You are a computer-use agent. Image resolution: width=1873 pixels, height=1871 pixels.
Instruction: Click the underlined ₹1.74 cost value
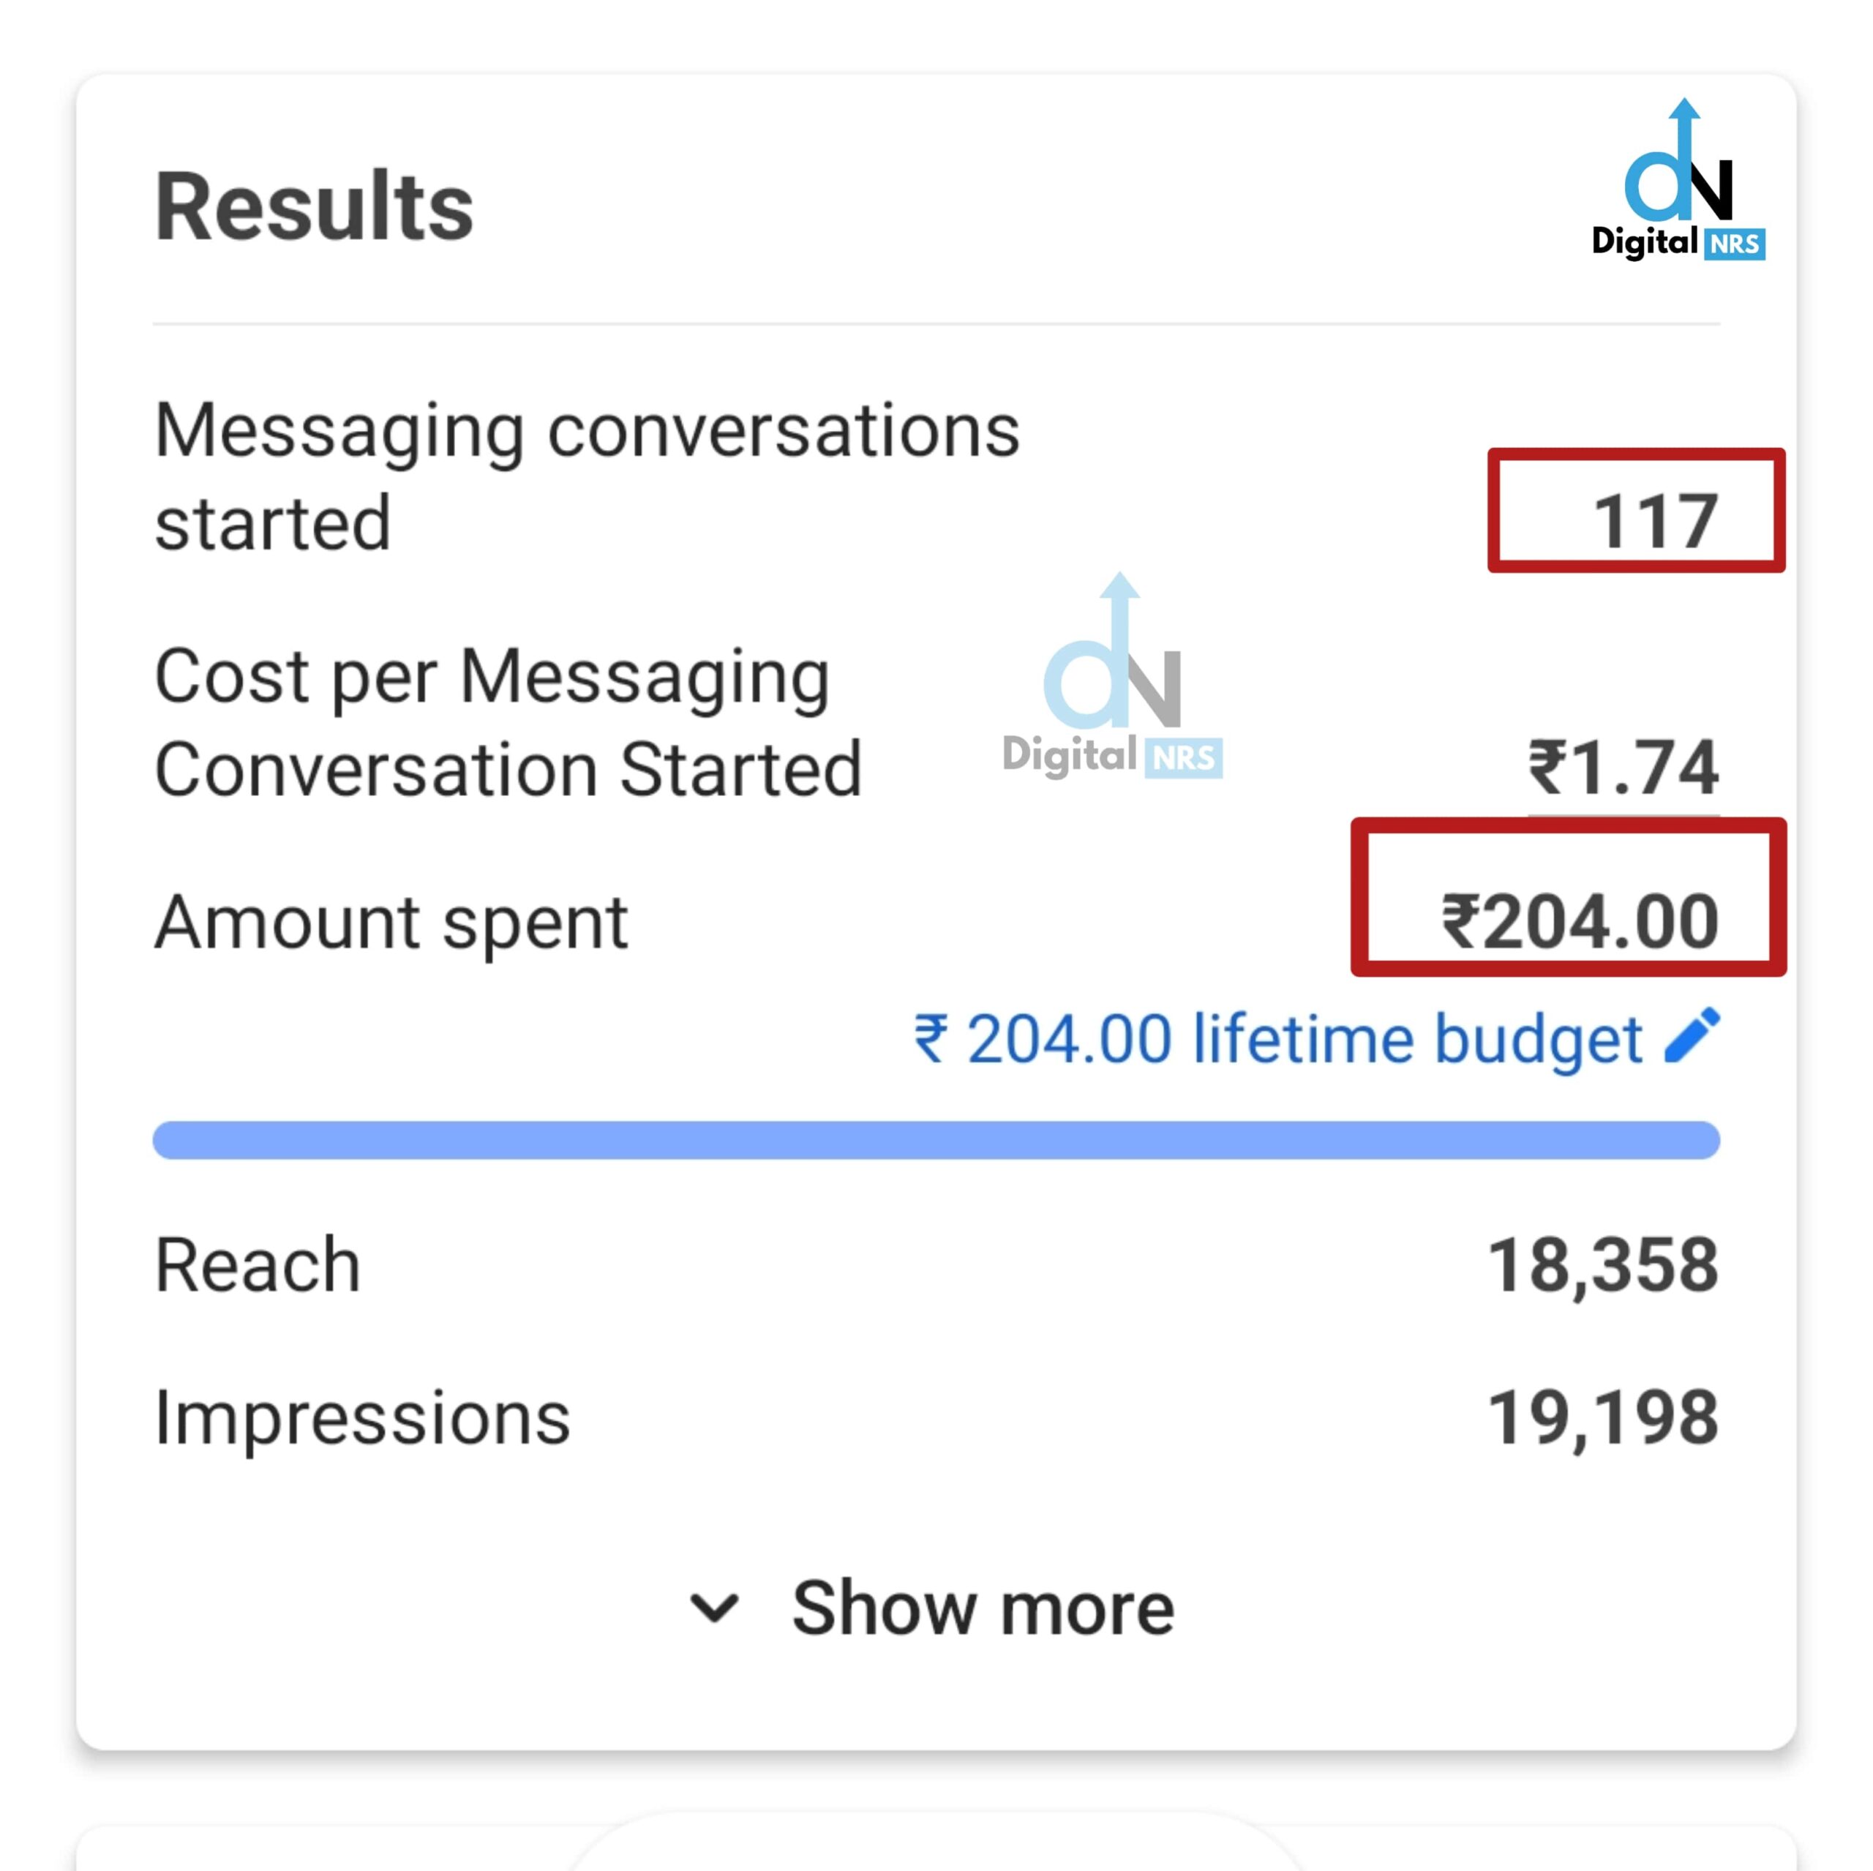click(x=1623, y=768)
